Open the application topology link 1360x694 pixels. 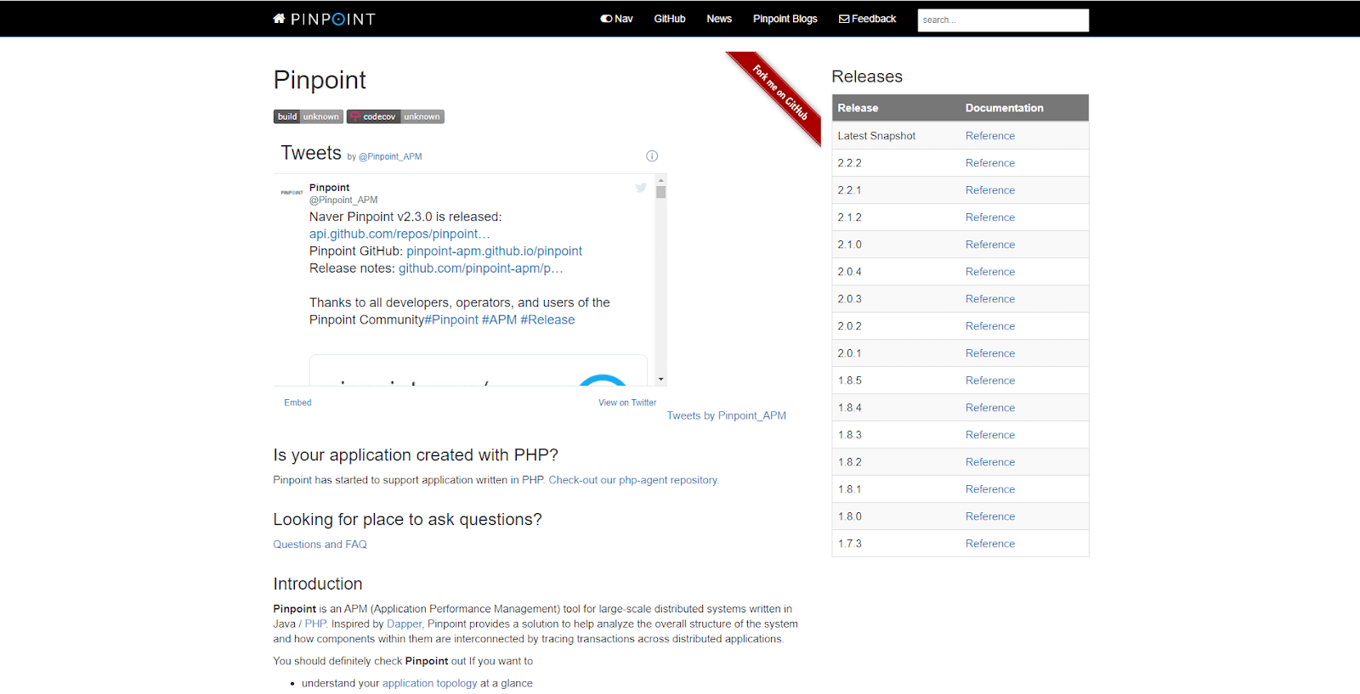[429, 683]
